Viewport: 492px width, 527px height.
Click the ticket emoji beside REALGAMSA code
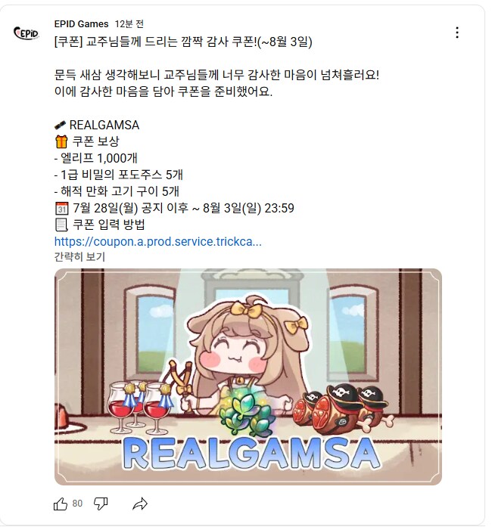tap(61, 126)
